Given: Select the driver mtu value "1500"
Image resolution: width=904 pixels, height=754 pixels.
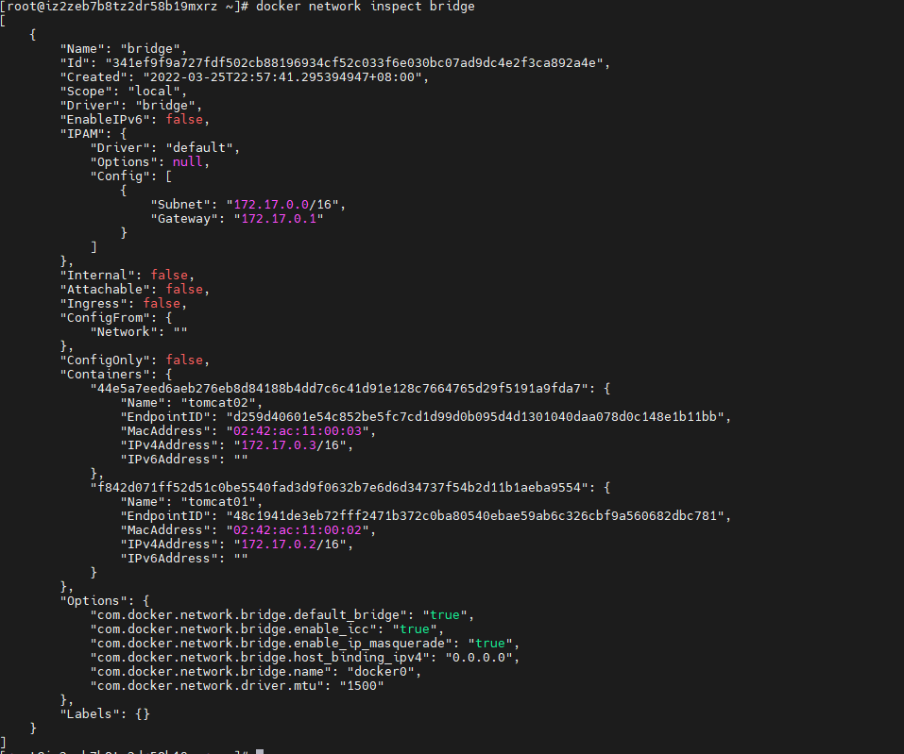Looking at the screenshot, I should (x=362, y=686).
